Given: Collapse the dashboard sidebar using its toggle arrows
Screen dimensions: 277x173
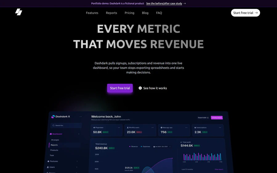Looking at the screenshot, I should pyautogui.click(x=81, y=116).
